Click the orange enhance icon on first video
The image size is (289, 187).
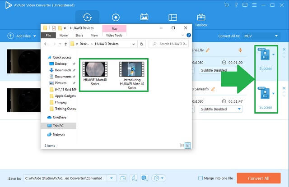pyautogui.click(x=240, y=50)
